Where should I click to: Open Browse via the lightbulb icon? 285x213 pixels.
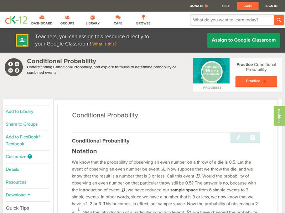pos(143,17)
